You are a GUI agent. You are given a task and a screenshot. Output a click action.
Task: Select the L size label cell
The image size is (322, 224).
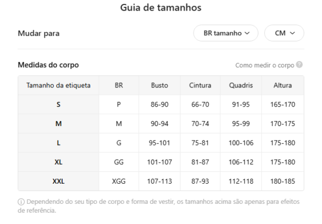tap(58, 143)
